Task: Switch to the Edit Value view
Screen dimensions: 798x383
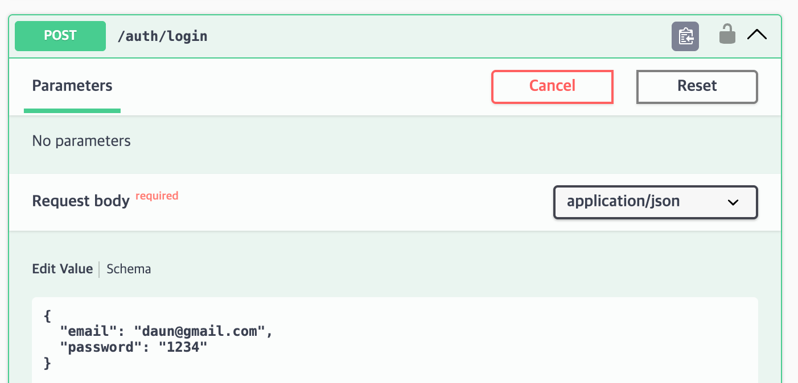Action: [62, 269]
